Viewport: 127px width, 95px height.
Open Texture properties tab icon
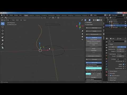point(107,75)
